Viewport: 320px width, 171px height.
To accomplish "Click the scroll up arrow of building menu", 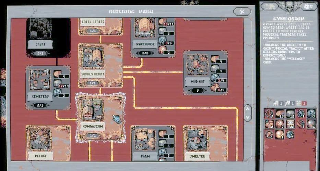I will (248, 109).
